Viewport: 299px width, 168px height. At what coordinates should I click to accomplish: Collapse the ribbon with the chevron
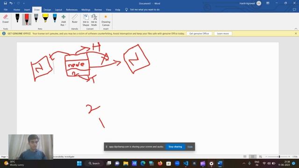coord(296,28)
